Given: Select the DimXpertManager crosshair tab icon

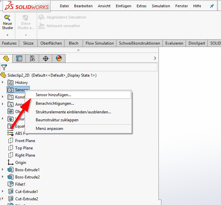Looking at the screenshot, I should (46, 58).
